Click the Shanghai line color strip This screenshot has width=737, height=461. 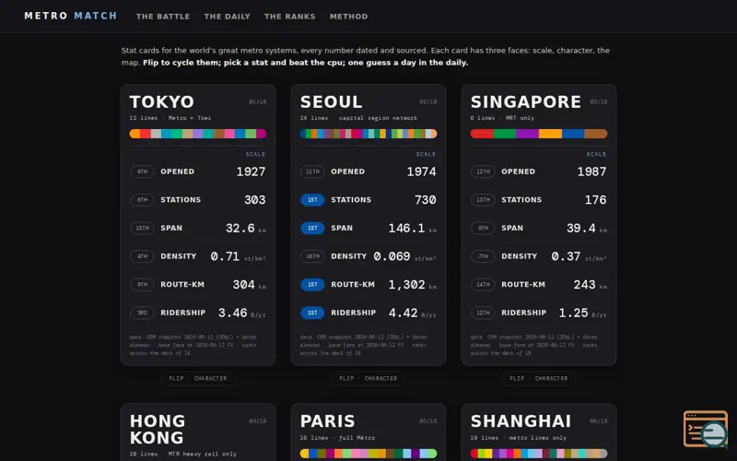click(x=539, y=454)
